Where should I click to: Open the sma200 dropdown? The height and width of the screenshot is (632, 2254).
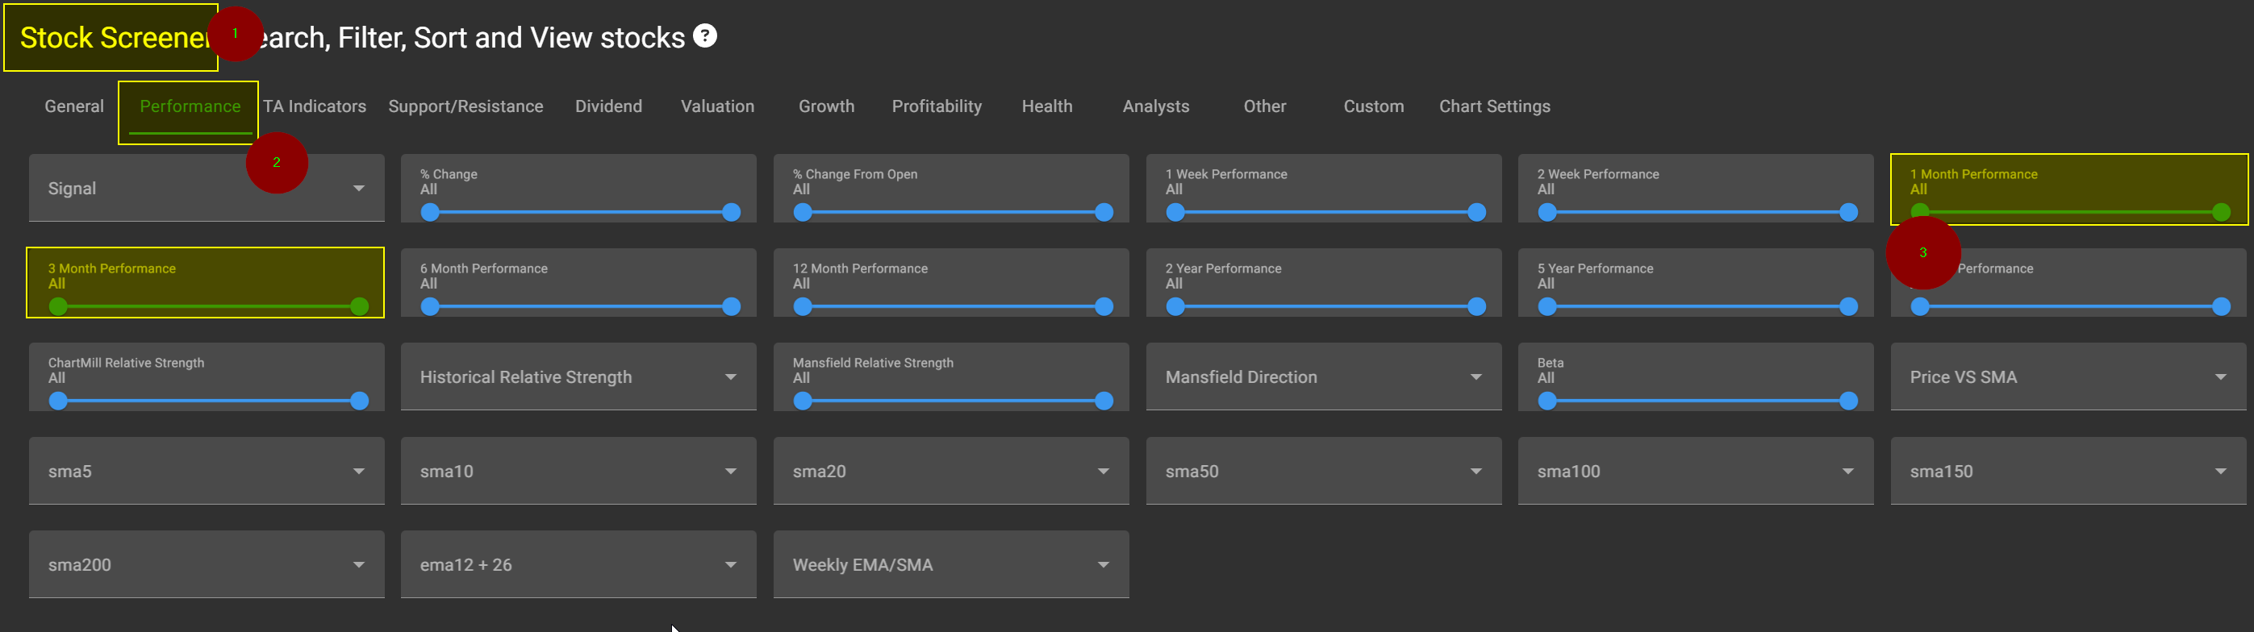[206, 565]
